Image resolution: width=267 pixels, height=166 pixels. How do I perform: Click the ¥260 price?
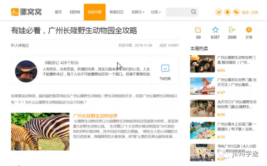221,70
